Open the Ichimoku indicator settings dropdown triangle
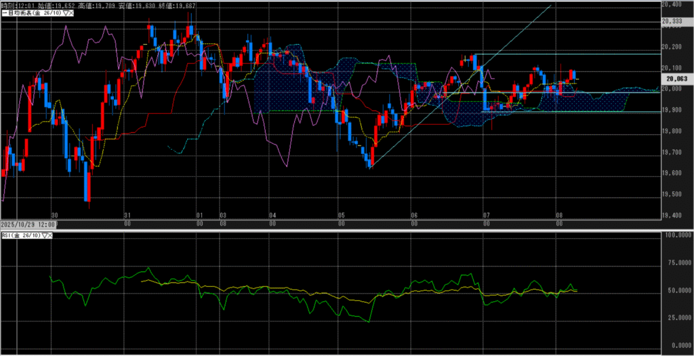694x356 pixels. [x=67, y=12]
